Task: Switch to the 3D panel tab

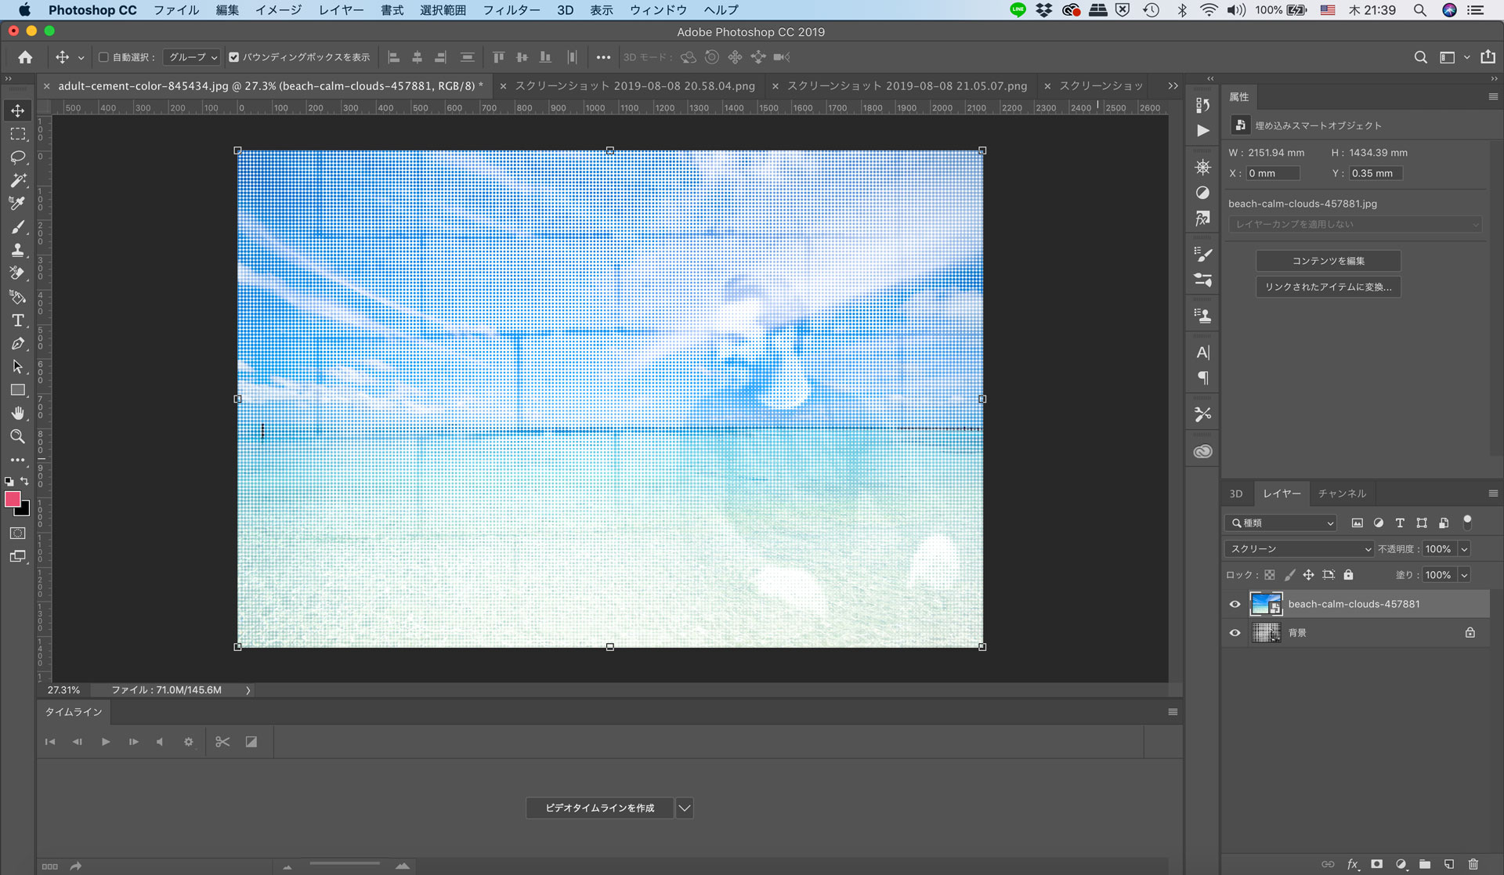Action: (x=1235, y=494)
